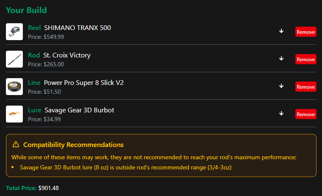Expand the Reel item details arrow
Screen dimensions: 322x196
pos(281,31)
